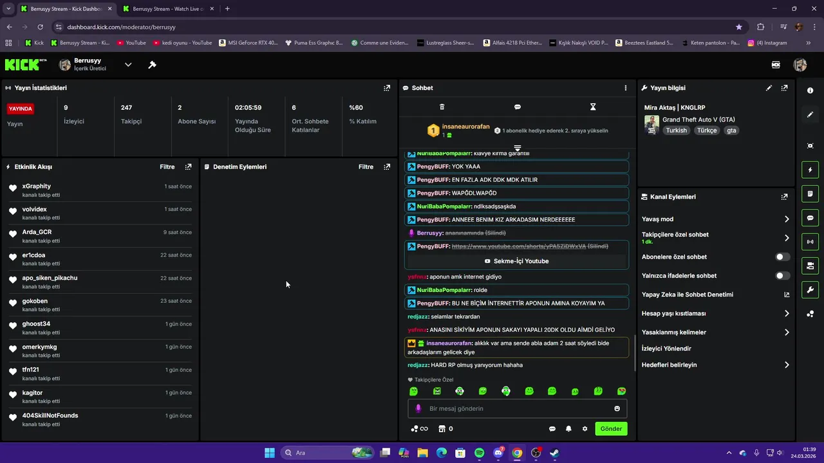Click the chat panel scrollbar

pos(635,353)
